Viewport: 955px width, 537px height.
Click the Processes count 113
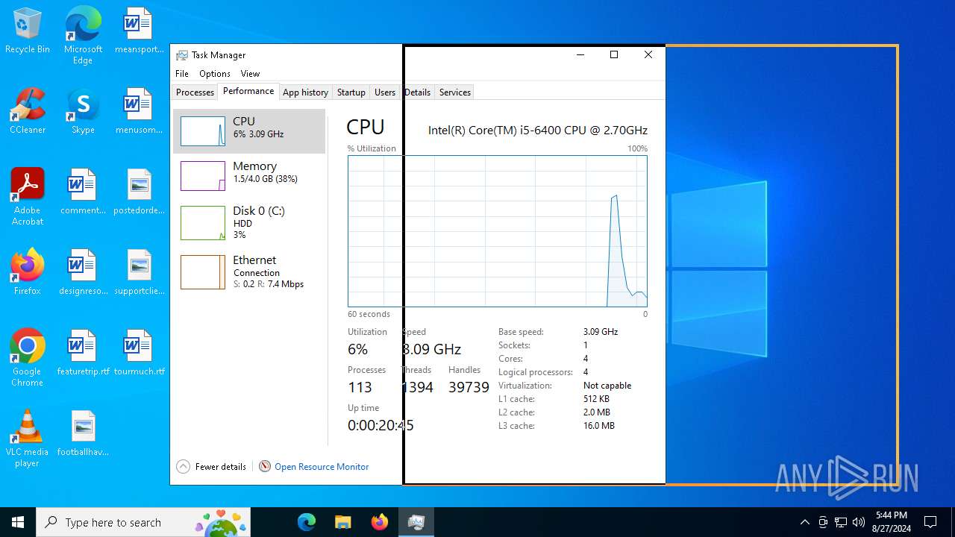click(360, 387)
